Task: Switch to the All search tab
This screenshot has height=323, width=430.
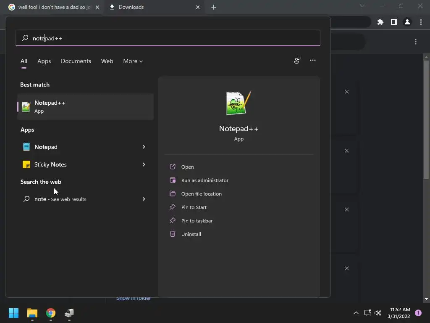Action: click(x=24, y=61)
